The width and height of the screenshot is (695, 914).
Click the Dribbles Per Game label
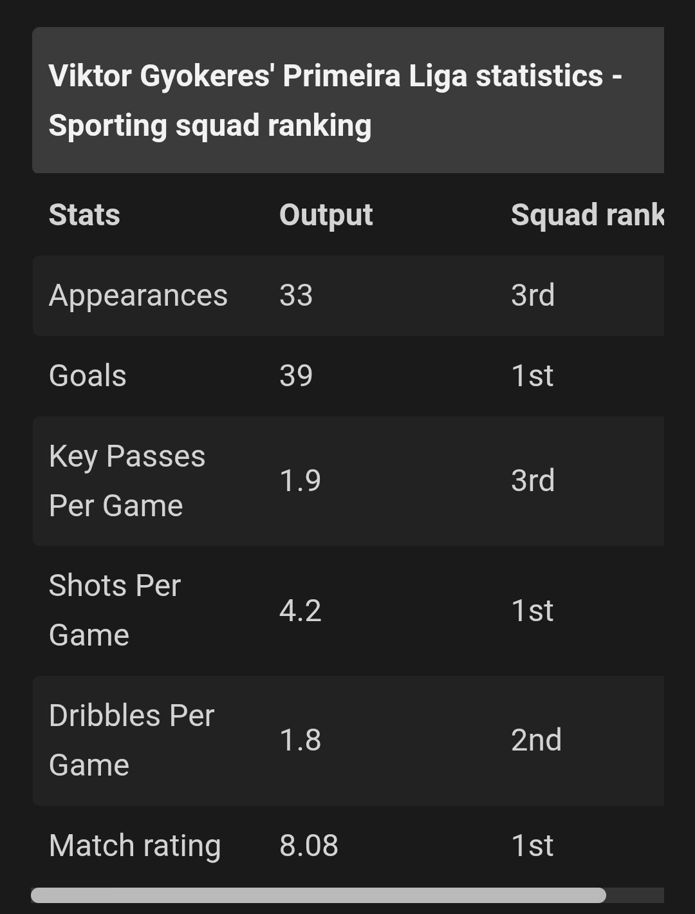click(131, 740)
